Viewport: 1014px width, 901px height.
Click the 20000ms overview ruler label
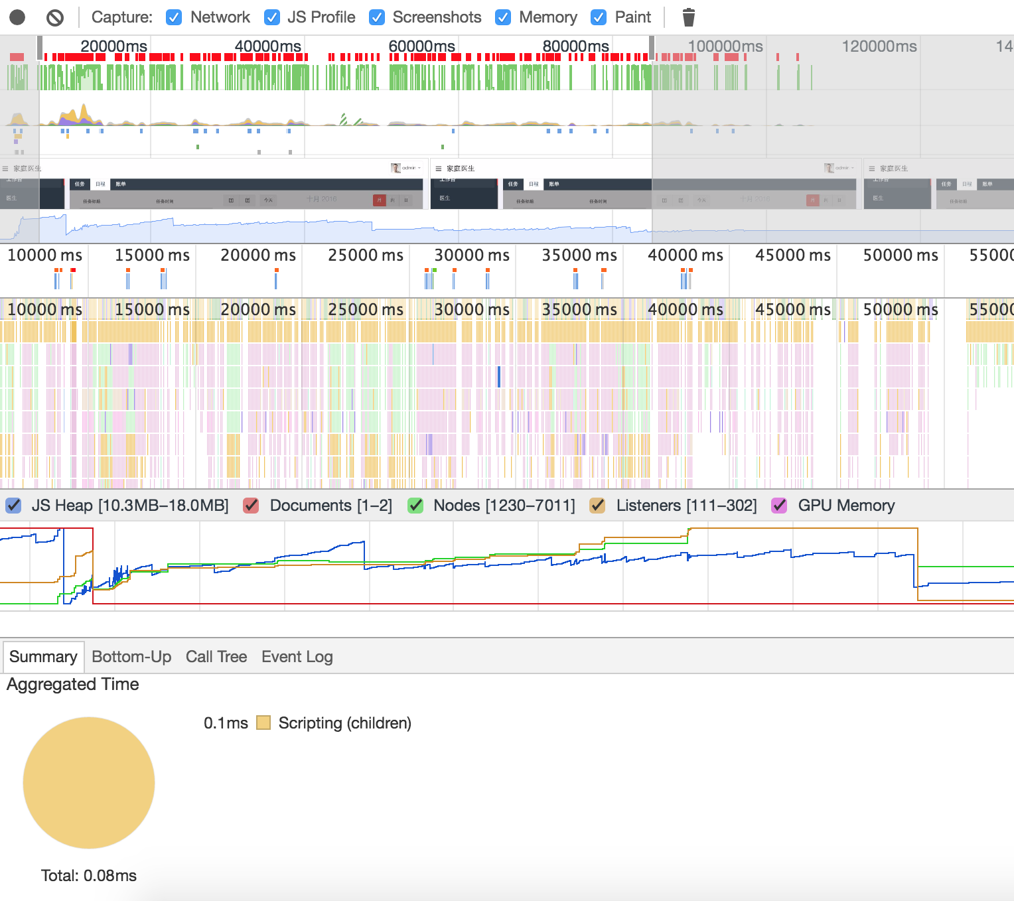(x=113, y=46)
